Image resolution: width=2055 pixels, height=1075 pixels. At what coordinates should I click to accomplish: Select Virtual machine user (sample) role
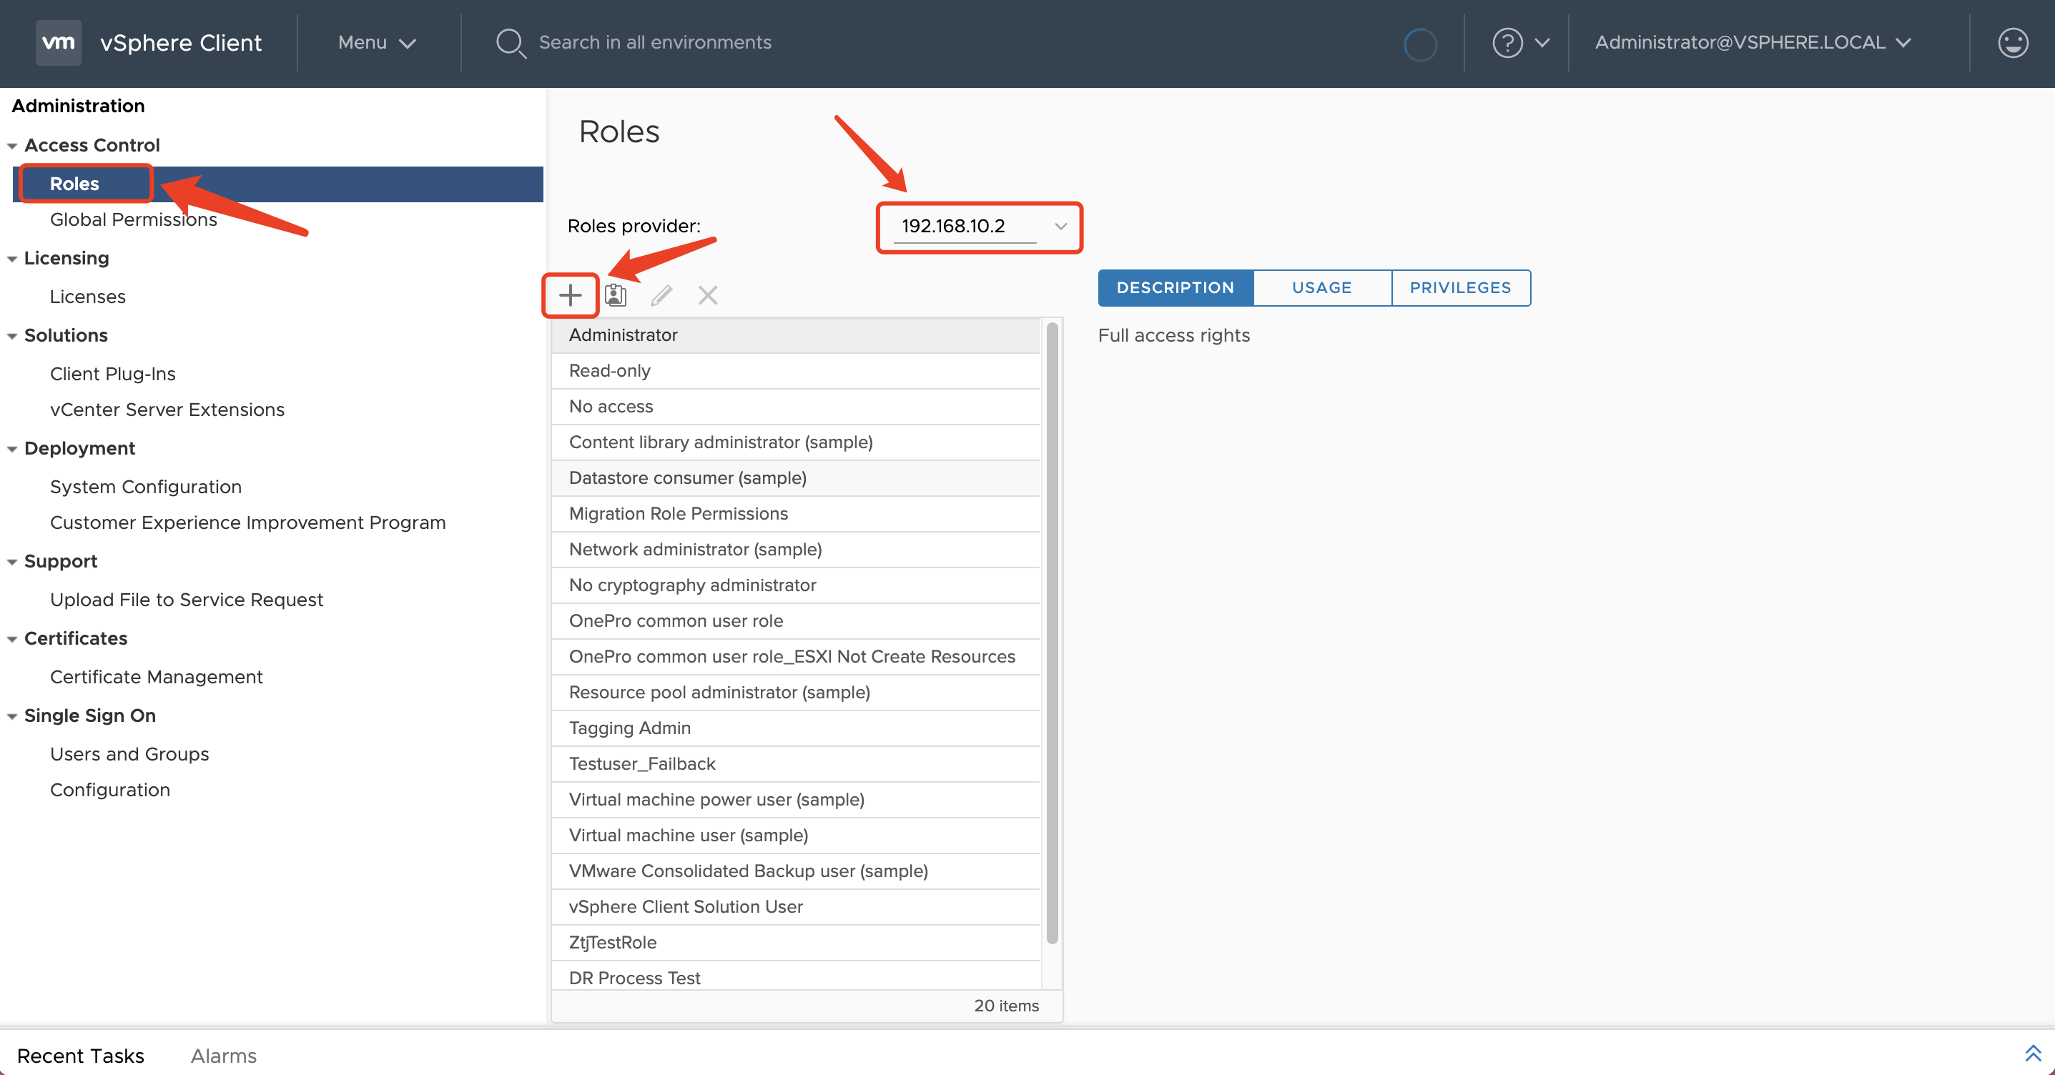pyautogui.click(x=795, y=836)
